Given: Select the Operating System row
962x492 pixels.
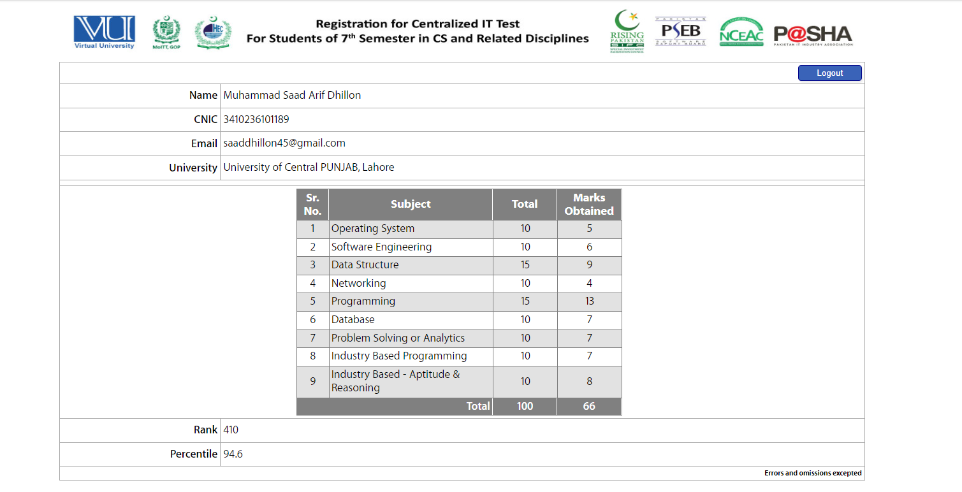Looking at the screenshot, I should tap(373, 229).
